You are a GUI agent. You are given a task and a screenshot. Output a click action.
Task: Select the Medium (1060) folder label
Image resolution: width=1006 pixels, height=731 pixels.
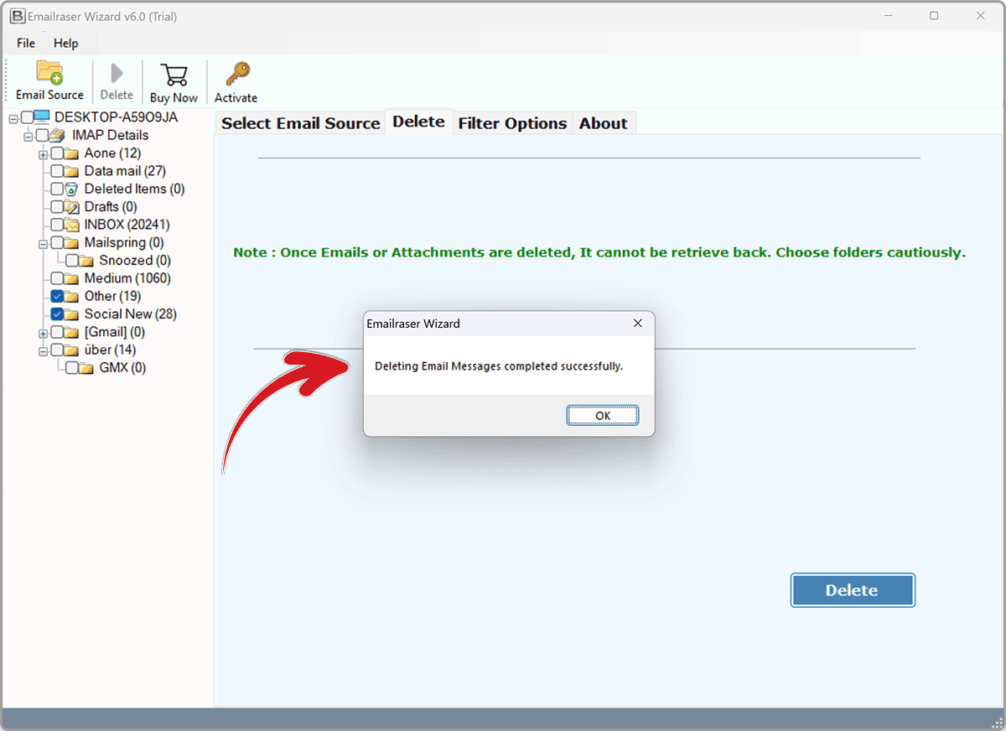point(127,278)
